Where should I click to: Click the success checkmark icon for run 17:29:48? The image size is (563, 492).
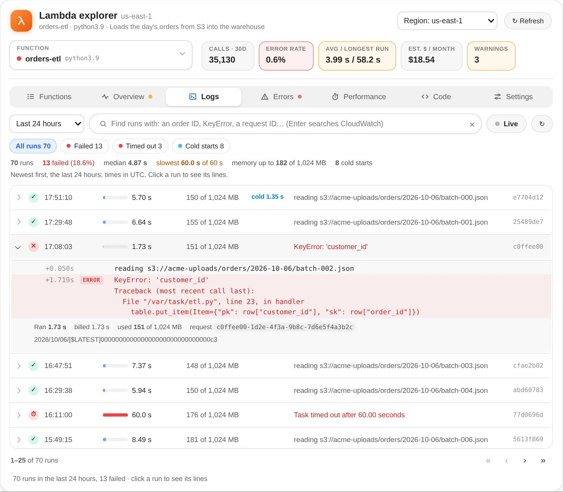click(x=34, y=222)
